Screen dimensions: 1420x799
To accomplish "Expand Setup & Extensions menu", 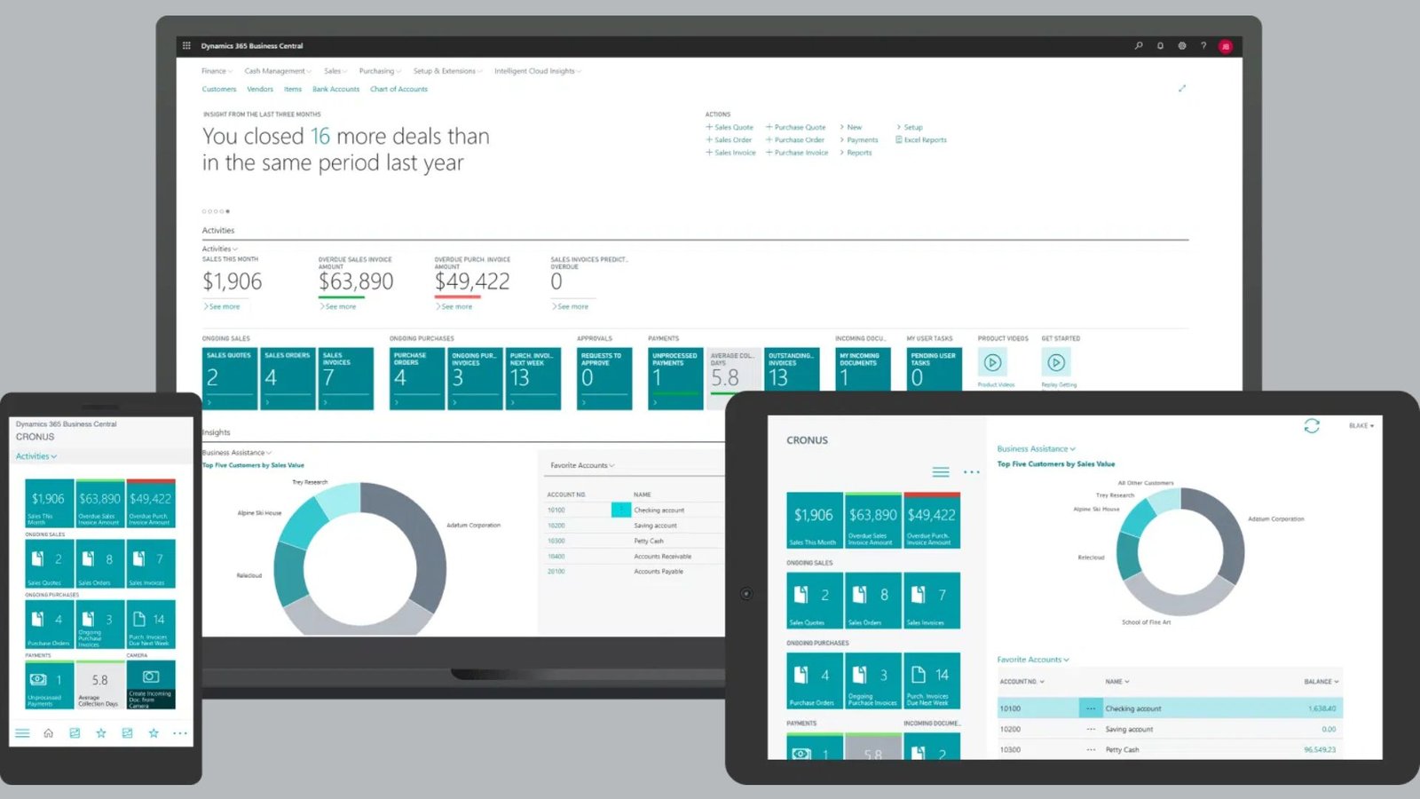I will pyautogui.click(x=448, y=71).
